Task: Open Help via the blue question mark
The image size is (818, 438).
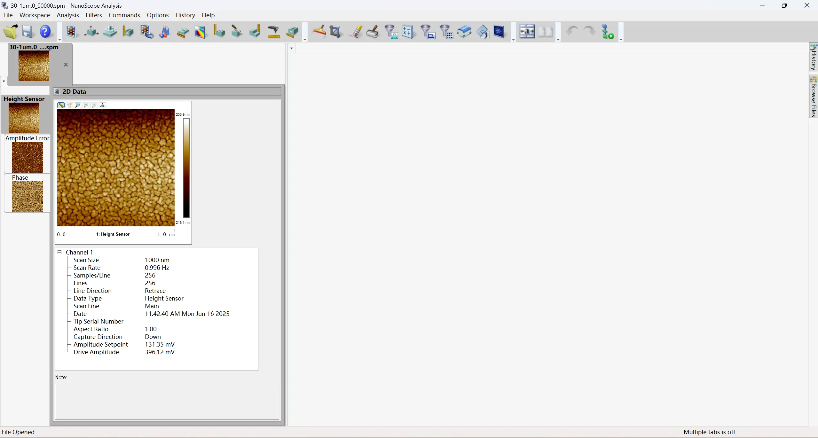Action: click(x=45, y=32)
